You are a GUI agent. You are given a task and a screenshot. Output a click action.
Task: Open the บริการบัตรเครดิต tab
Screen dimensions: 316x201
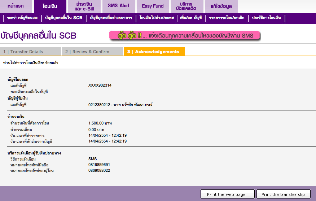[187, 6]
